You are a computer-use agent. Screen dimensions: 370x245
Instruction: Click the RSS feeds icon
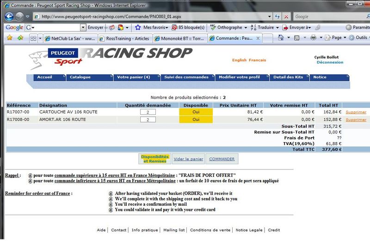[x=296, y=38]
